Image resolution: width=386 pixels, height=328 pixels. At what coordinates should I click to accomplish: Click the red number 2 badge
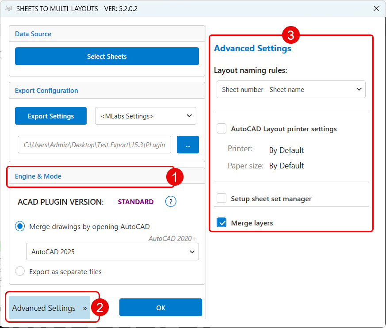(x=99, y=308)
